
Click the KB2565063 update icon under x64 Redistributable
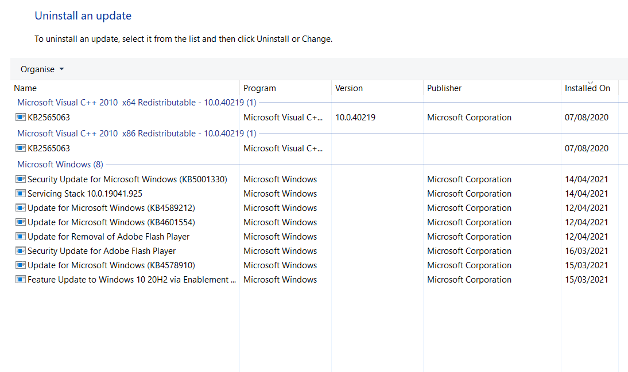pyautogui.click(x=21, y=118)
